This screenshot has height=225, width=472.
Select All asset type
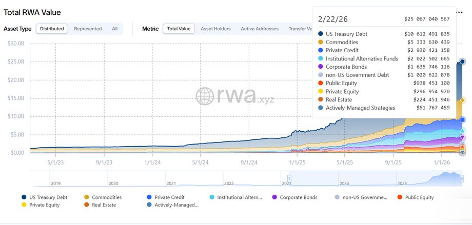[114, 29]
